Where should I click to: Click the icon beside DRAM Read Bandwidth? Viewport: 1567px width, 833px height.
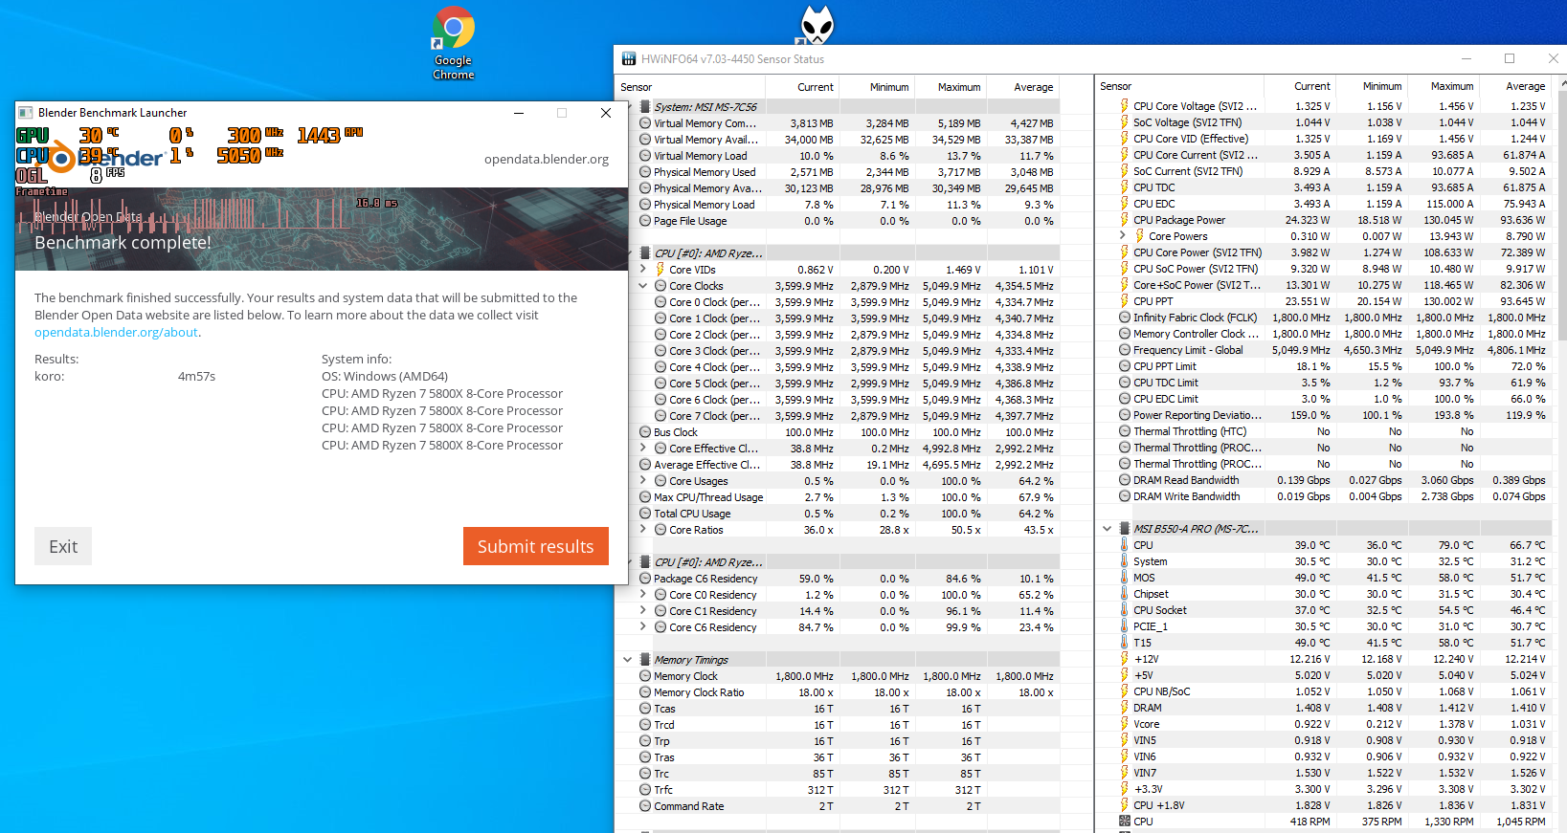(x=1125, y=480)
